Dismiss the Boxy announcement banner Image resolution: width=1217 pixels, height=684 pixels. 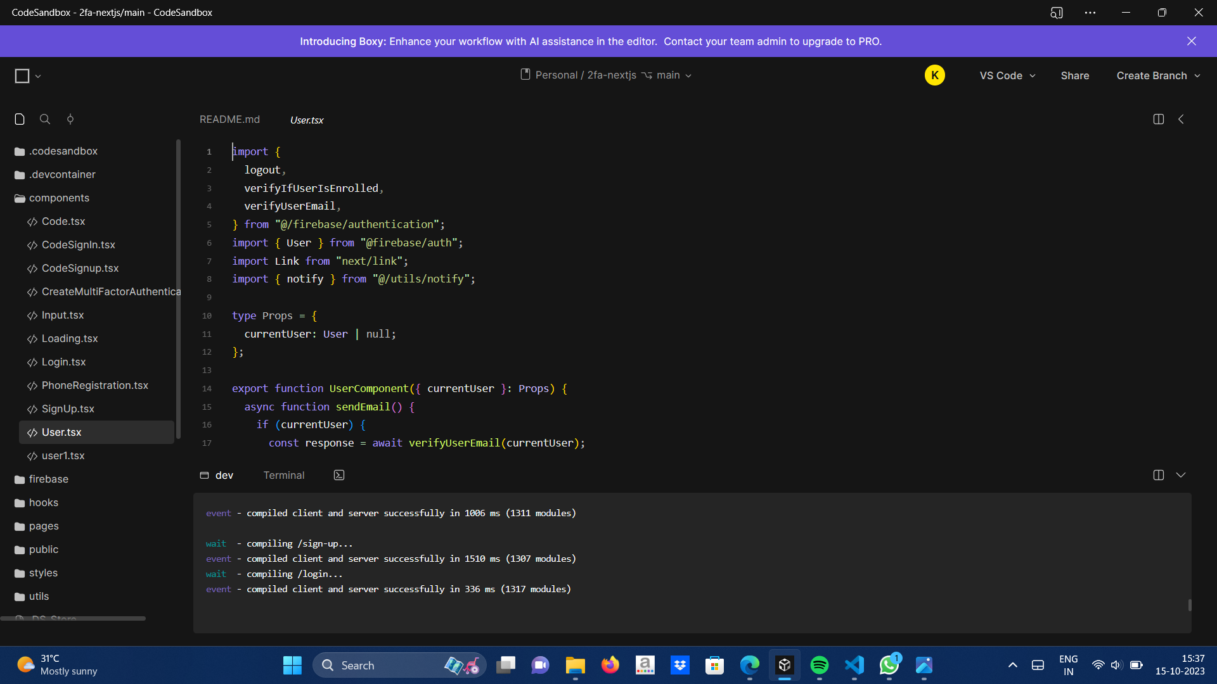tap(1191, 41)
